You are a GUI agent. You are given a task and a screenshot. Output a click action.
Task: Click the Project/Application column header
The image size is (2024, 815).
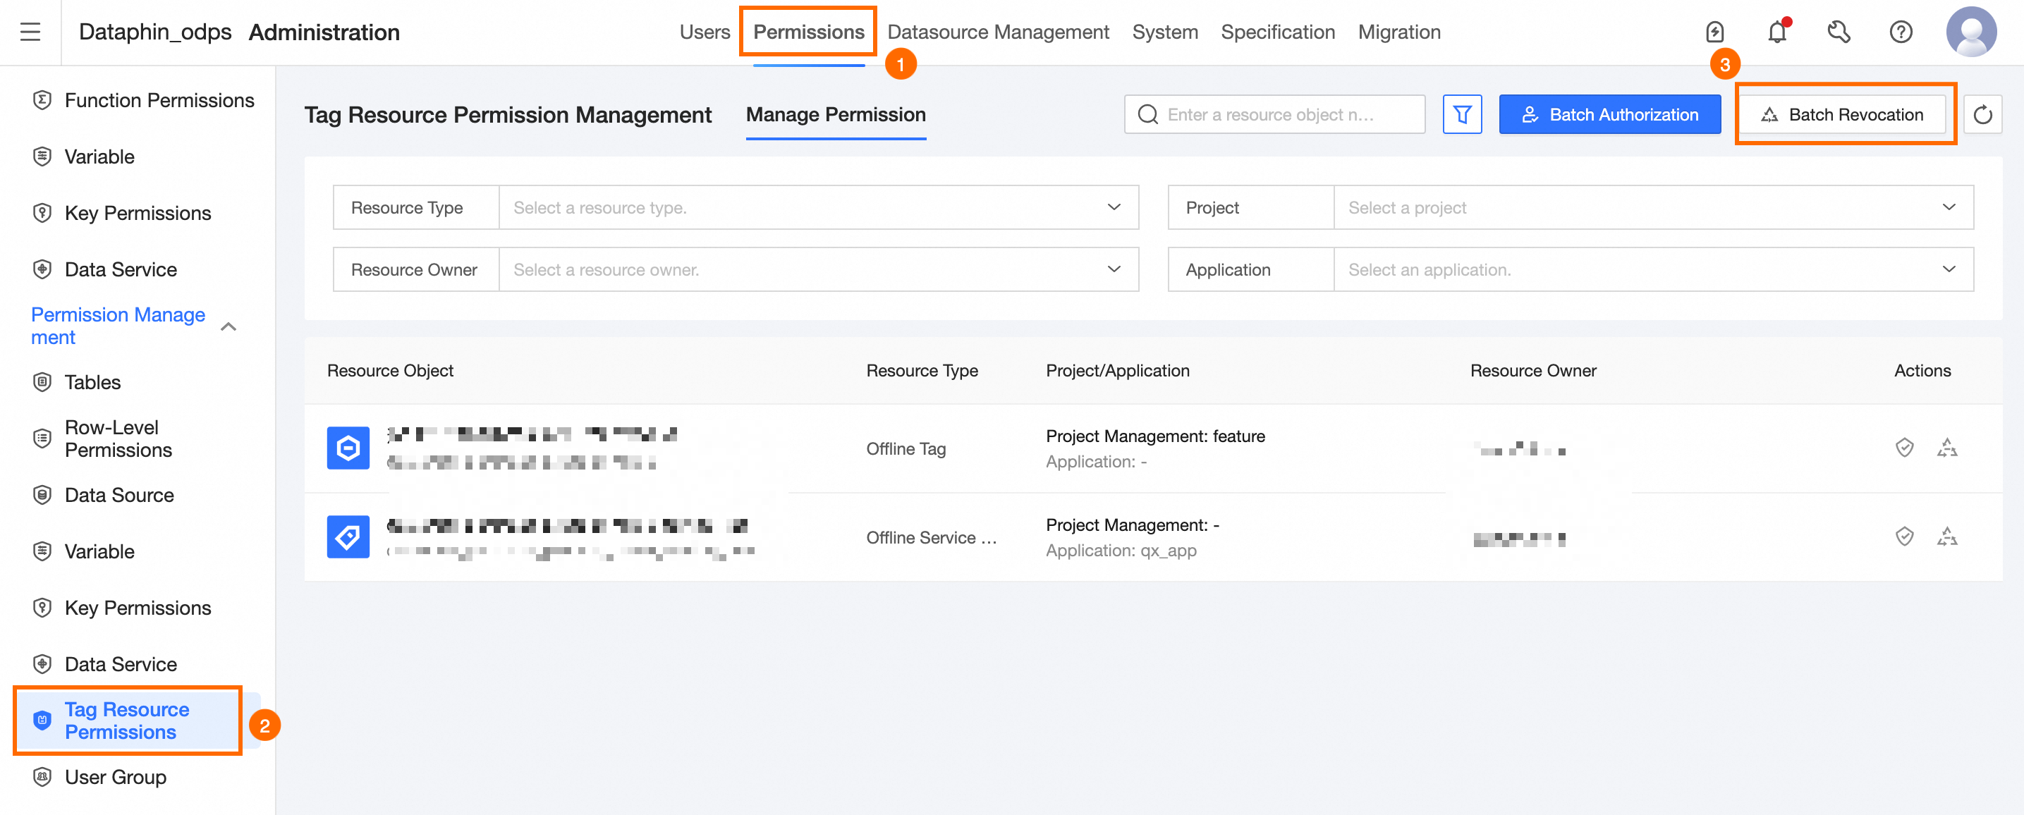[1117, 371]
